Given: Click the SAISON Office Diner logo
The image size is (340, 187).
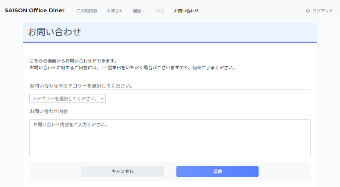Looking at the screenshot, I should point(35,10).
